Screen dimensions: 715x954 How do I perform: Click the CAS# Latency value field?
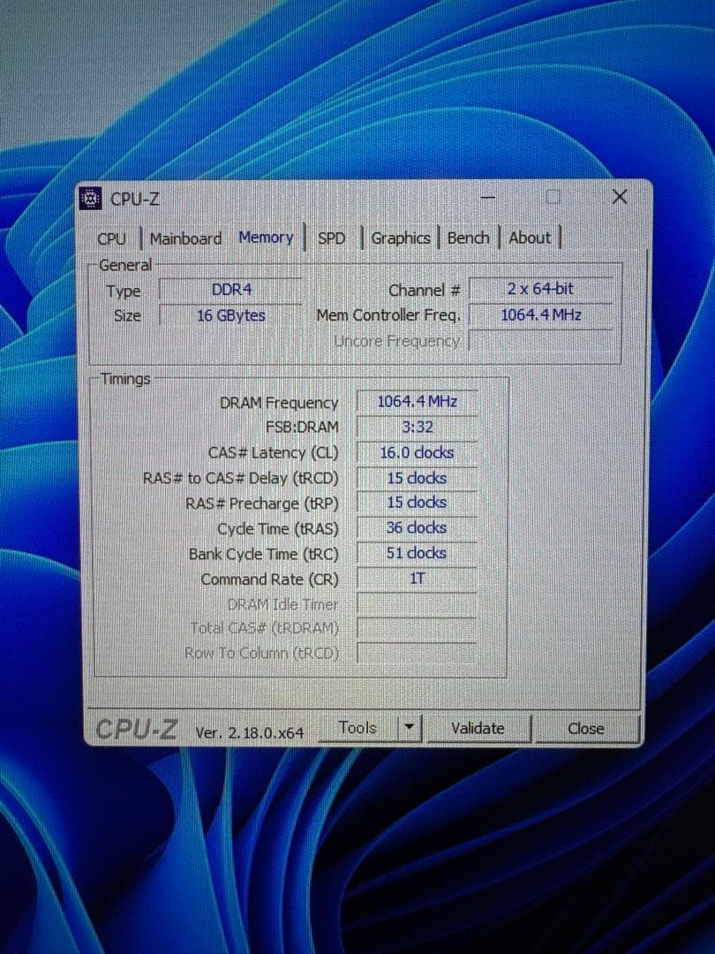(416, 452)
